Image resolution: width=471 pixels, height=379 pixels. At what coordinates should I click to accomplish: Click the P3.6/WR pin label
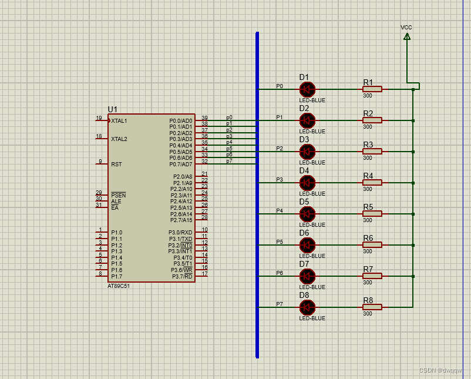tap(181, 270)
